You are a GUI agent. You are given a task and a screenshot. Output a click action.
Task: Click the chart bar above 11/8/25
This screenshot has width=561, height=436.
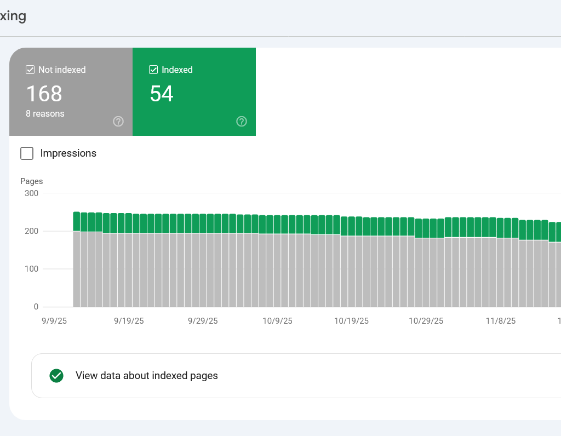point(500,262)
